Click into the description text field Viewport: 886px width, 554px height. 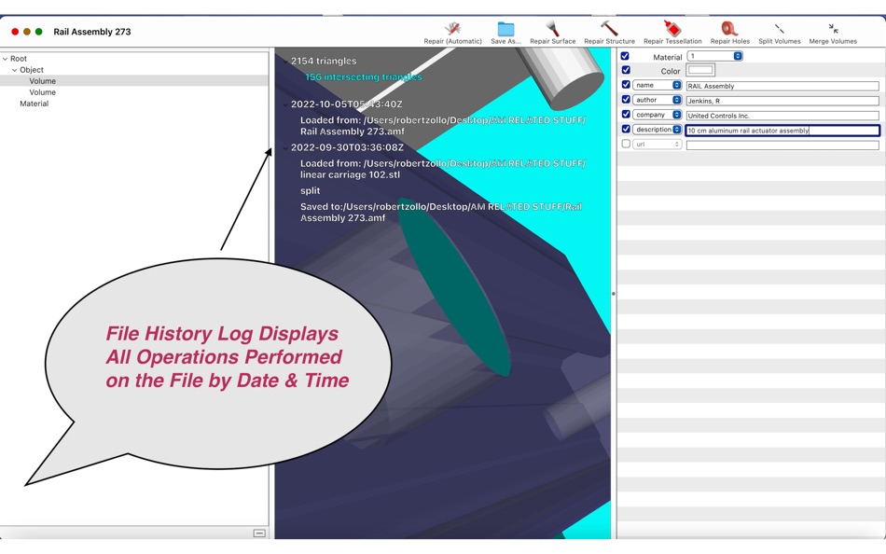point(782,130)
